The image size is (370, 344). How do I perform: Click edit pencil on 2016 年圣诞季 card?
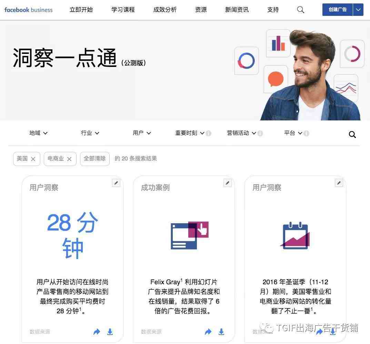point(339,183)
